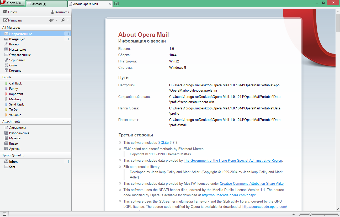
Task: Show Музыка attachments
Action: pos(36,138)
